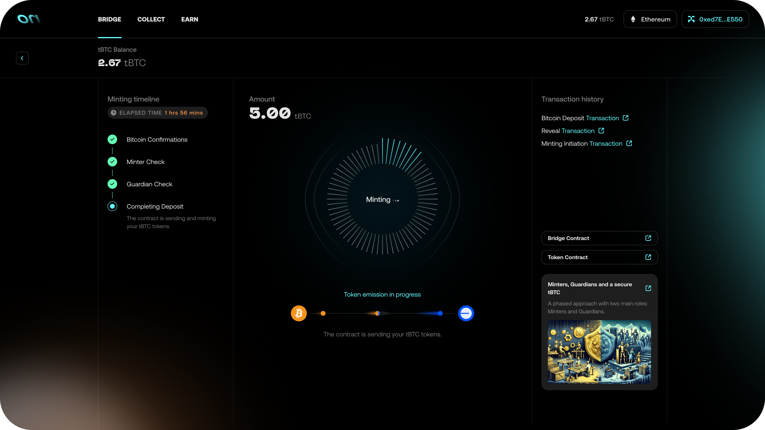Click the 2.67 tBTC header balance
765x430 pixels.
point(599,19)
